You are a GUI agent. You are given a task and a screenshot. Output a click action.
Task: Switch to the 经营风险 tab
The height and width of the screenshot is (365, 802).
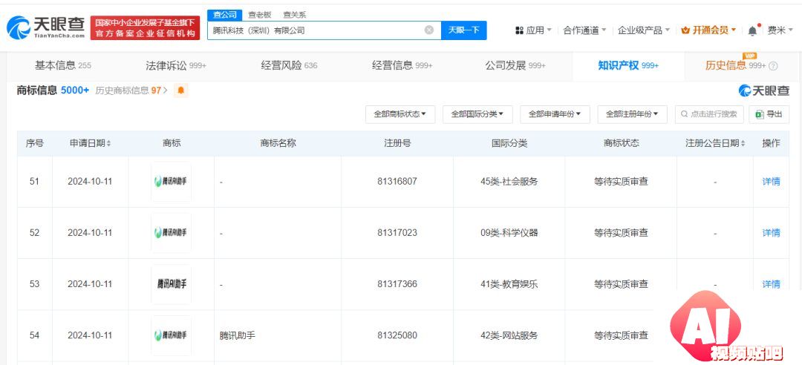(x=289, y=65)
